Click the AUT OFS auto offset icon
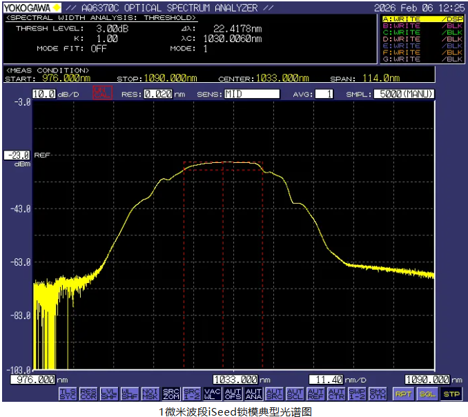The height and width of the screenshot is (417, 468). [233, 394]
